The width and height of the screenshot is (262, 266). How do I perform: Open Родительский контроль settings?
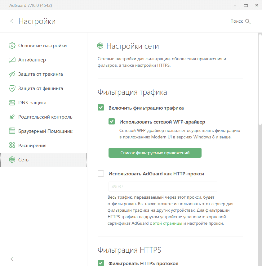pos(43,117)
